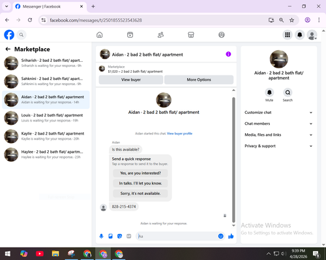Click the chat scrollbar thumb
Image resolution: width=326 pixels, height=260 pixels.
click(x=233, y=160)
